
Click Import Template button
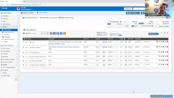pos(132,13)
